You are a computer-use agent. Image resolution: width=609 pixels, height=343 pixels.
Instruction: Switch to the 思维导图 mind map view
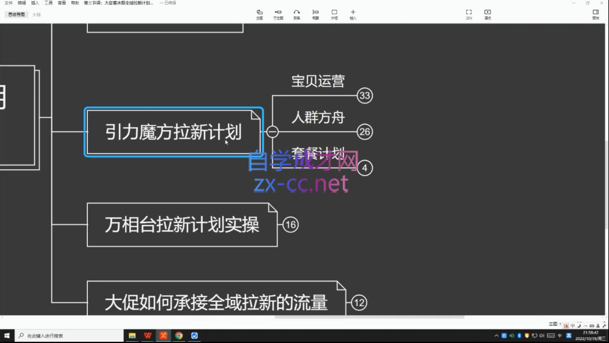pyautogui.click(x=17, y=15)
